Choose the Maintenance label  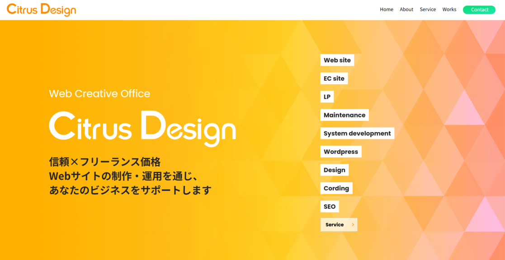coord(344,115)
